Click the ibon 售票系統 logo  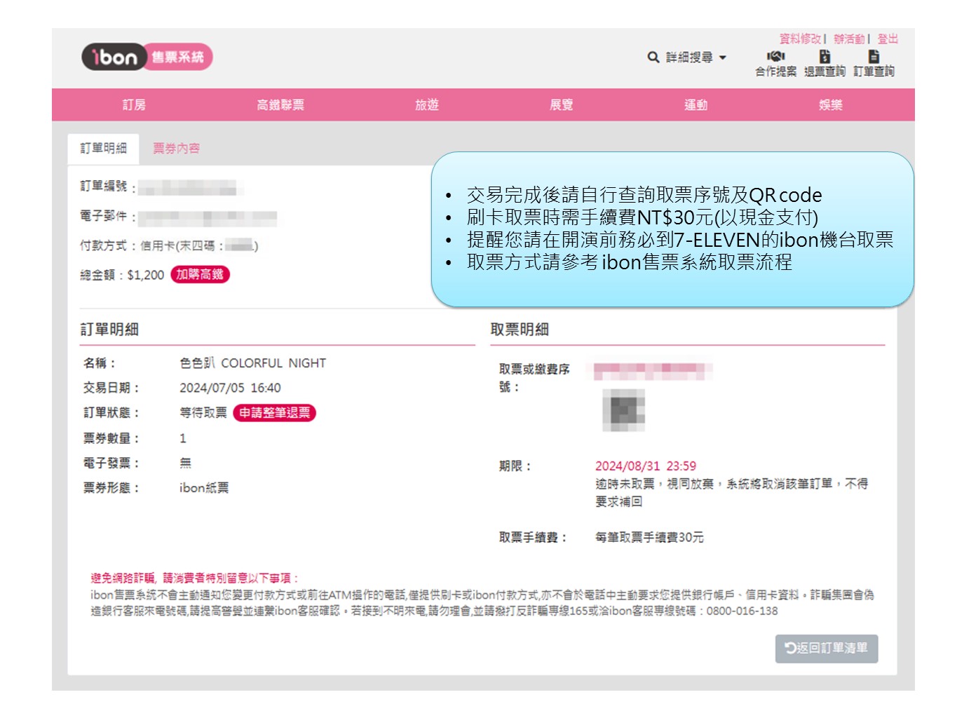pyautogui.click(x=147, y=57)
